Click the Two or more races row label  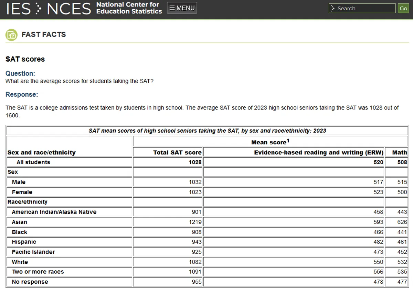point(38,272)
